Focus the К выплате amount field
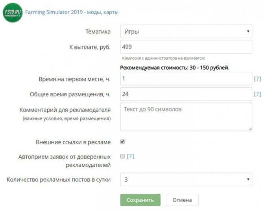Image resolution: width=264 pixels, height=212 pixels. [x=186, y=47]
